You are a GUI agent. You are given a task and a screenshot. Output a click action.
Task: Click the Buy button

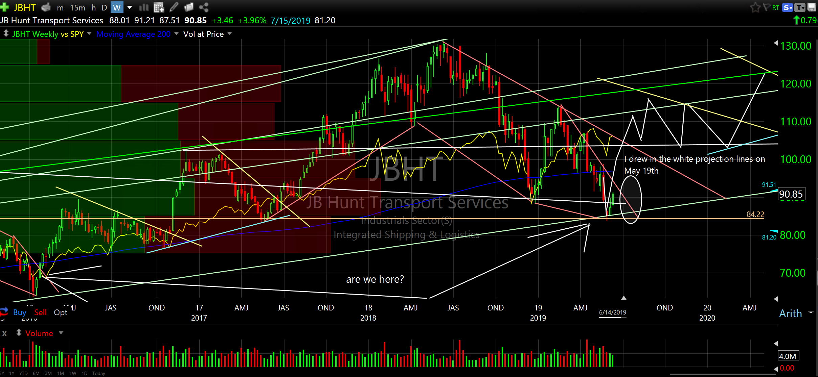[x=19, y=312]
